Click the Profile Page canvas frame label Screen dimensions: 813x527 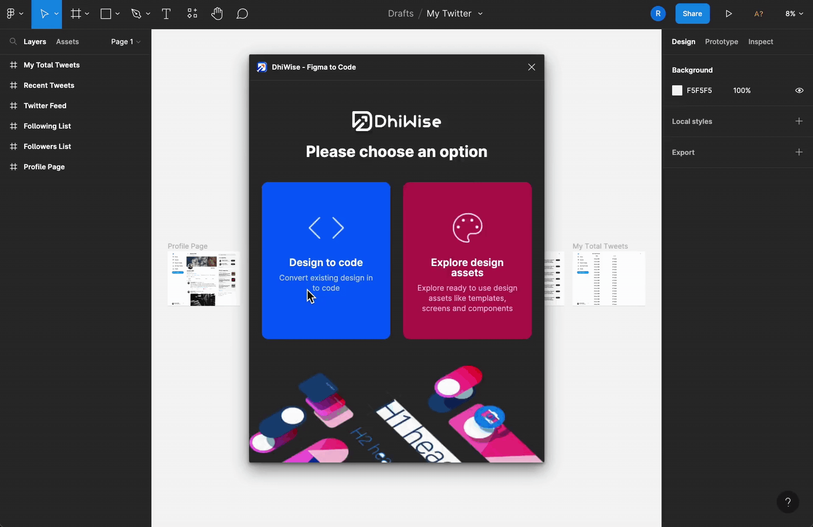pyautogui.click(x=188, y=246)
